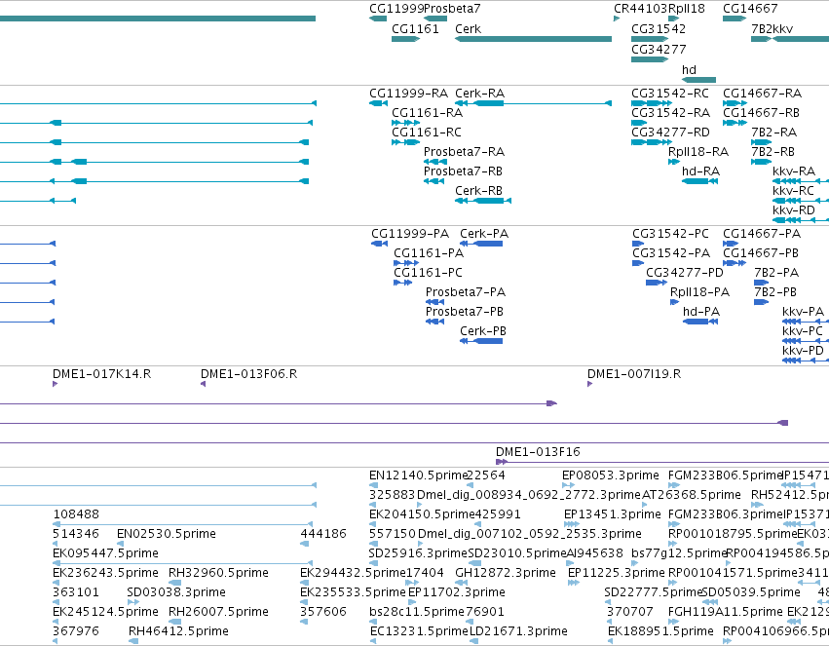Click the Prosbeta7-RA transcript label
This screenshot has height=646, width=829.
(465, 152)
